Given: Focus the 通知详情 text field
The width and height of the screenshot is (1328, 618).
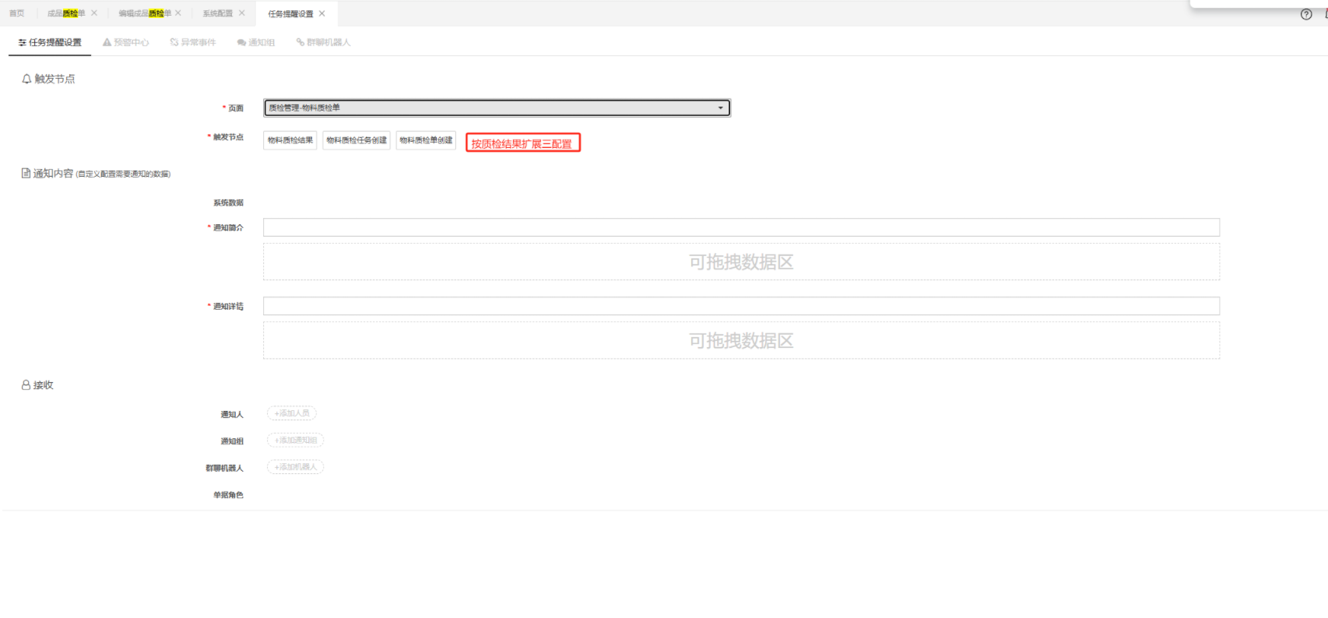Looking at the screenshot, I should point(740,306).
